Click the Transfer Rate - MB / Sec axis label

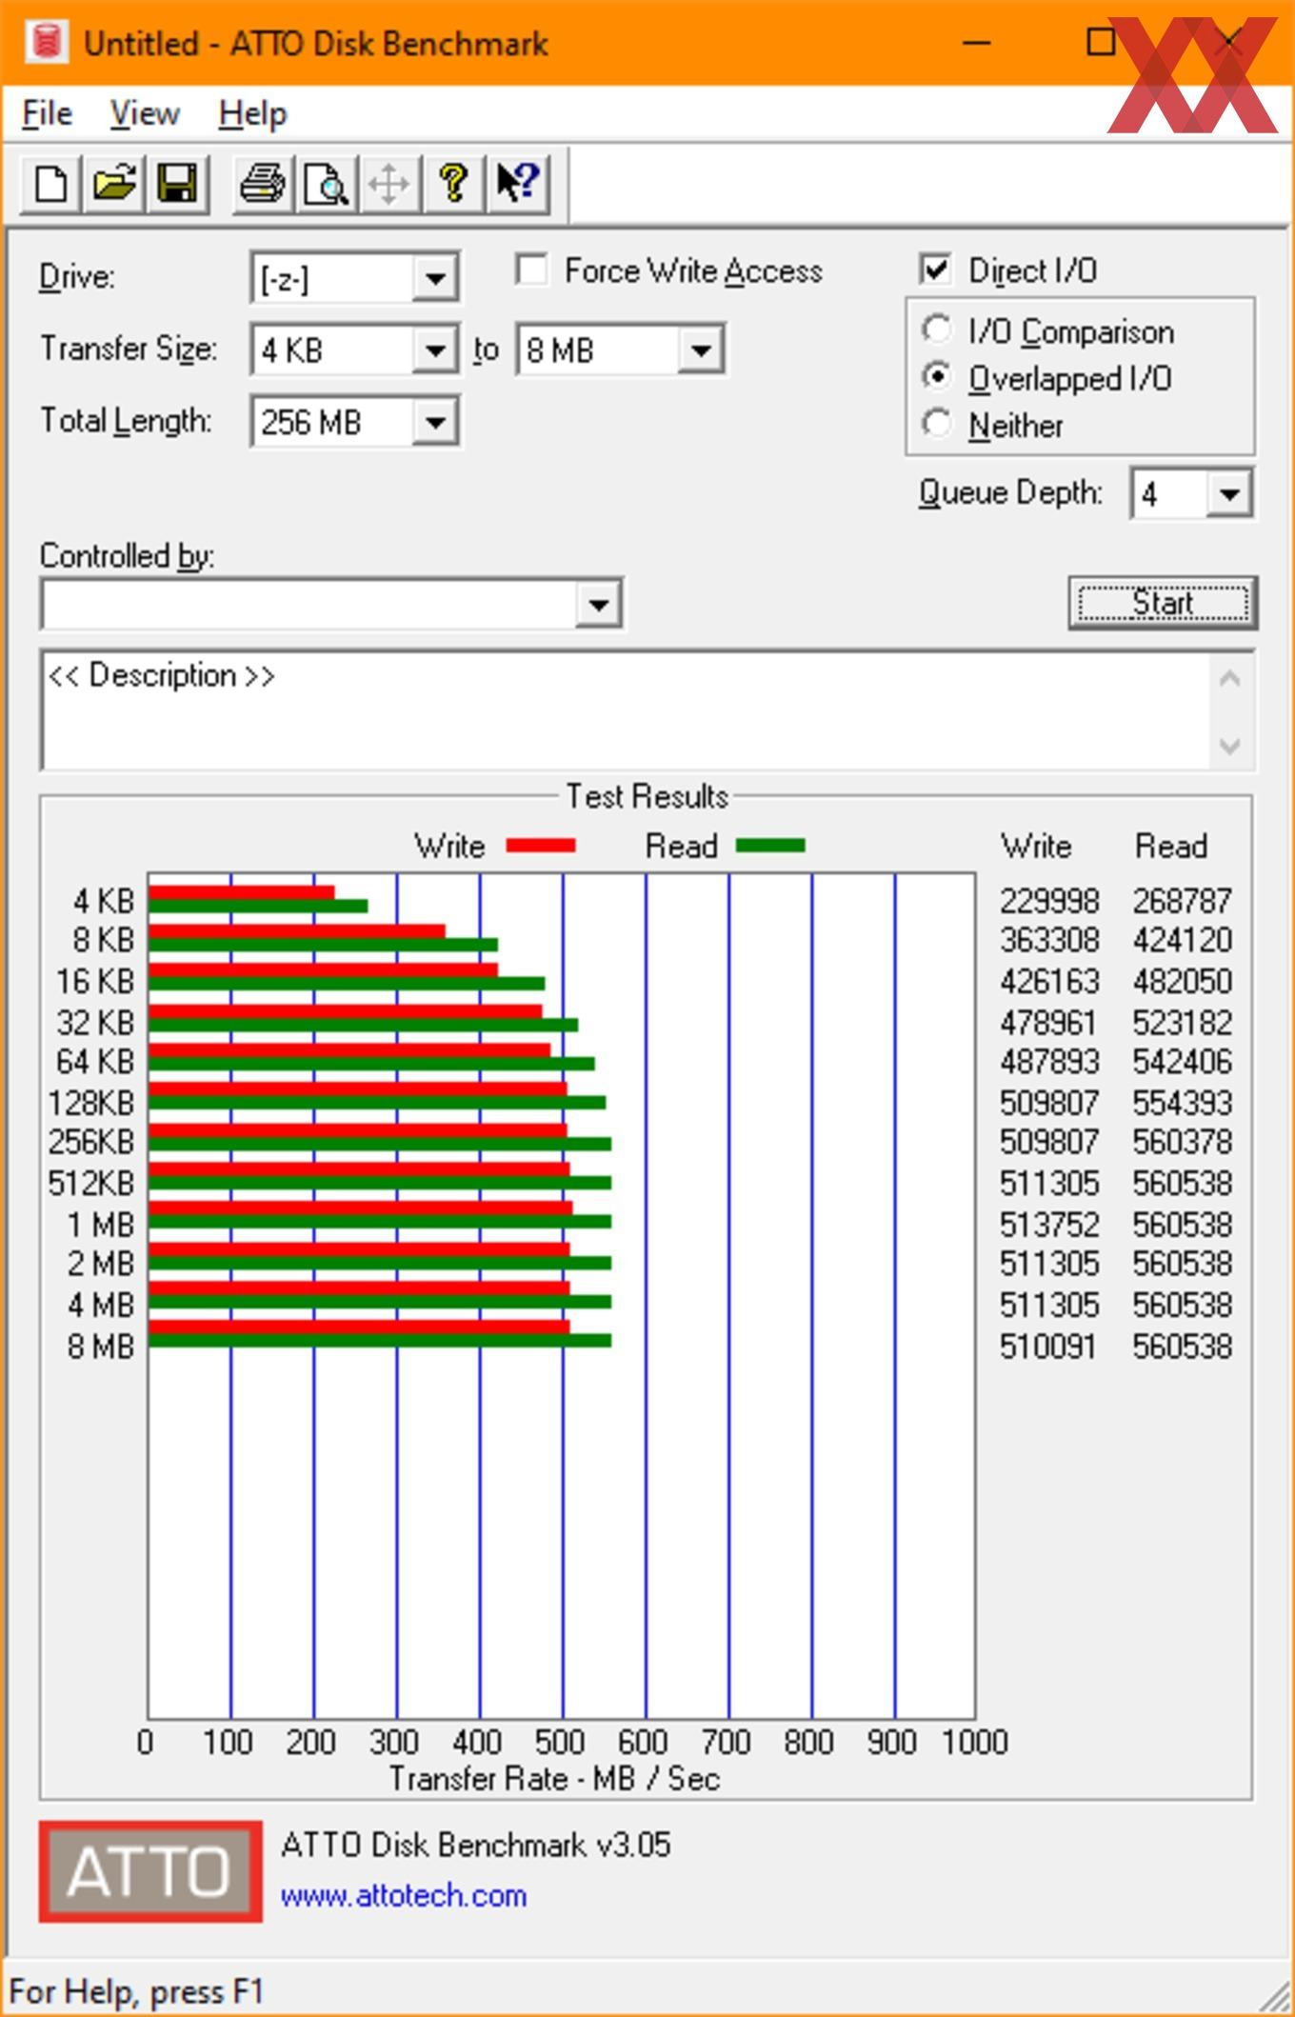click(x=554, y=1778)
